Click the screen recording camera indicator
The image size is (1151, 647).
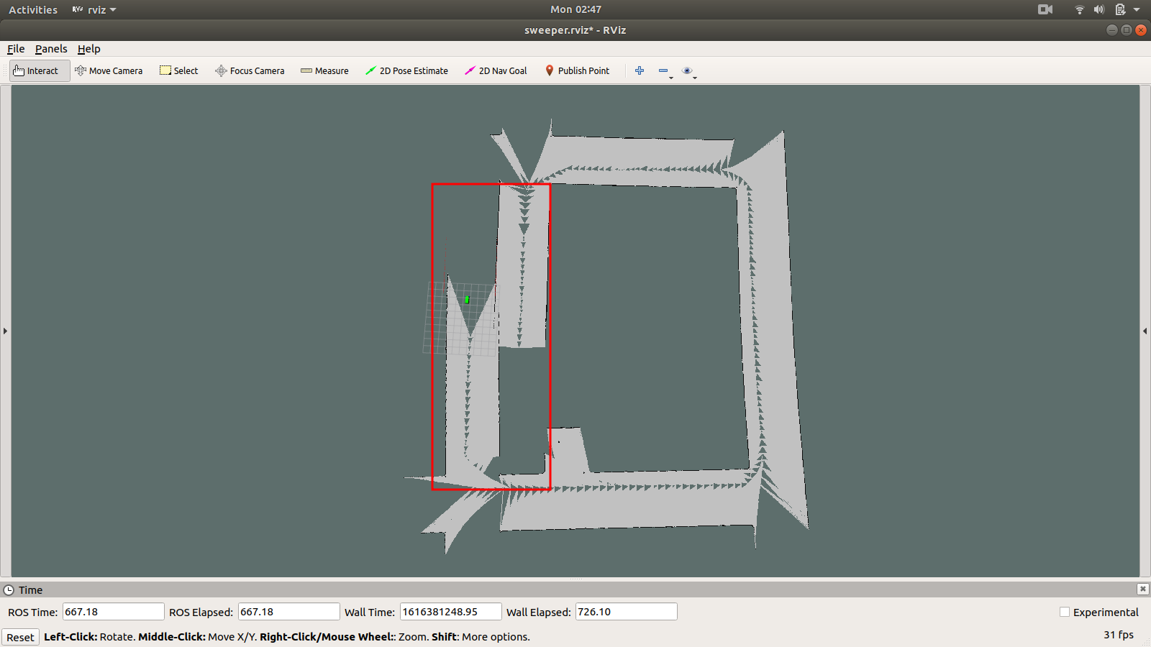(1045, 9)
